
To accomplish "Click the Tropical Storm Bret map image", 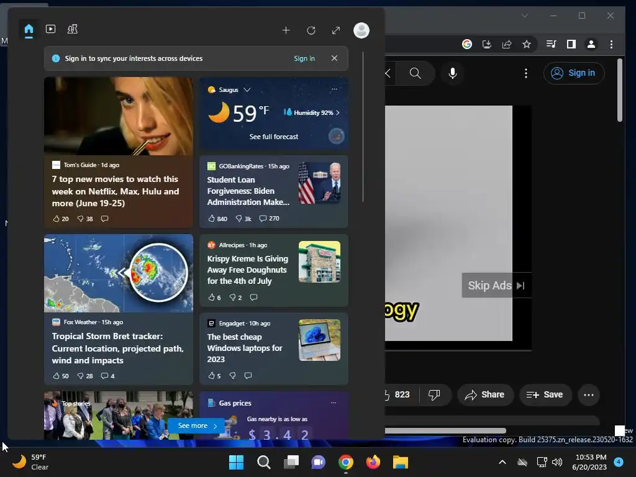I will [x=119, y=273].
